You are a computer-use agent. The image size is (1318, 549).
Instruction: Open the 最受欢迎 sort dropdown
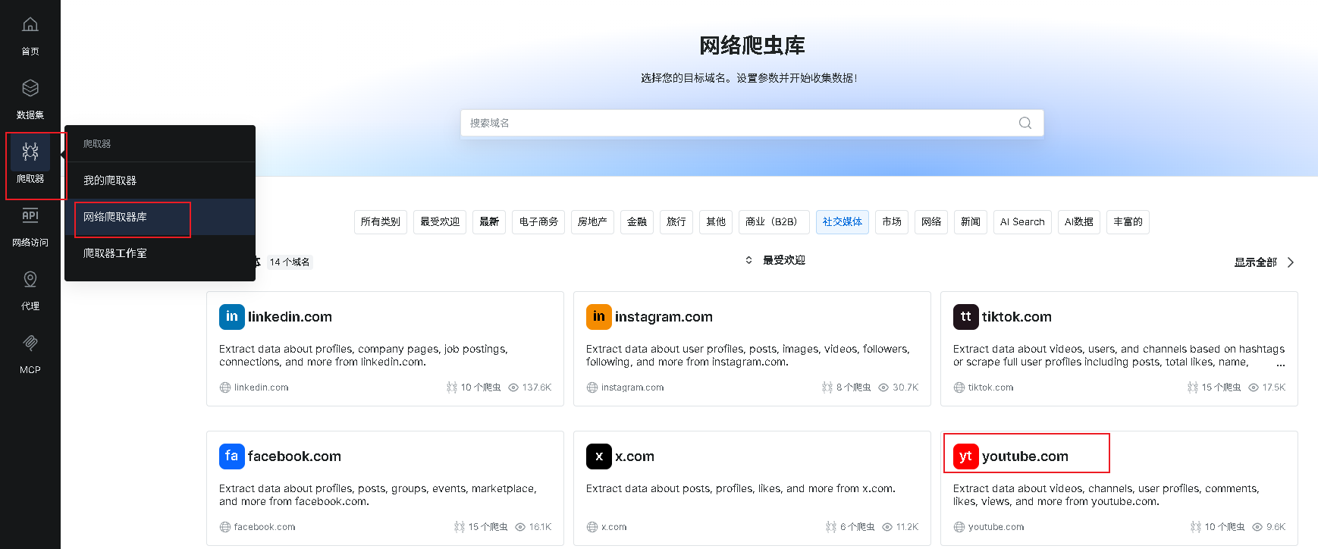coord(775,260)
